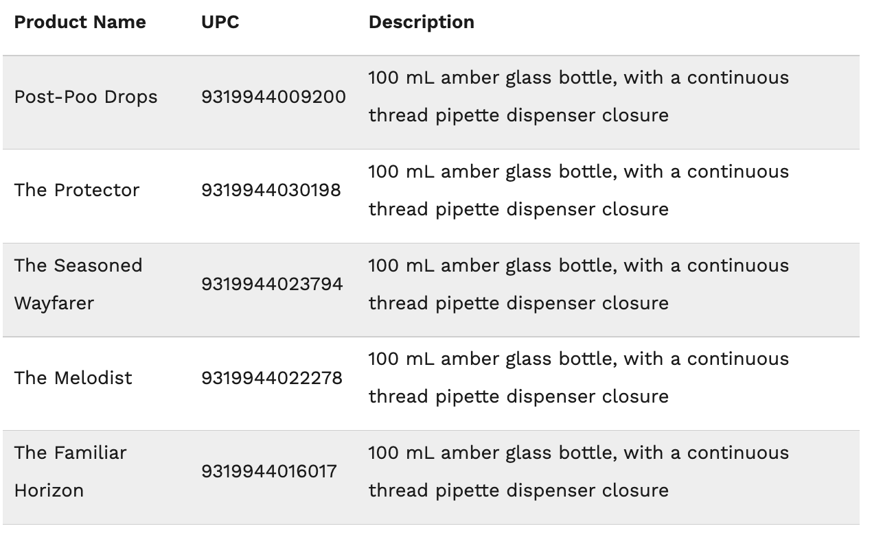872x535 pixels.
Task: Click the word Horizon in product column
Action: point(49,490)
